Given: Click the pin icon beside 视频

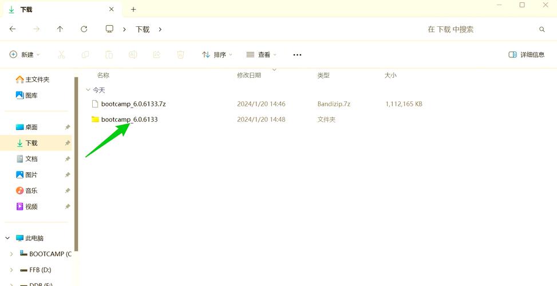Looking at the screenshot, I should pyautogui.click(x=68, y=206).
